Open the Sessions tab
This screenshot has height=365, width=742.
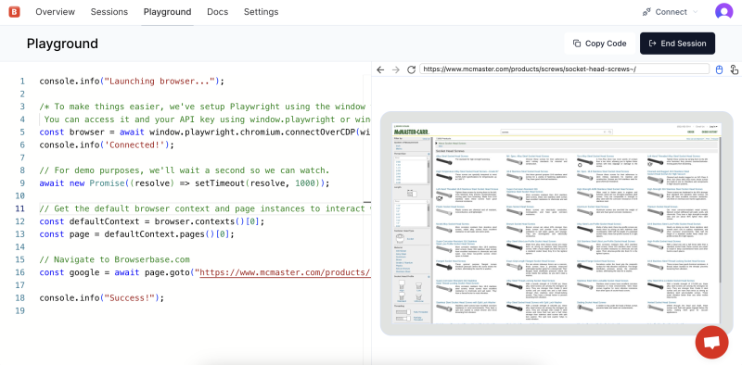click(109, 12)
